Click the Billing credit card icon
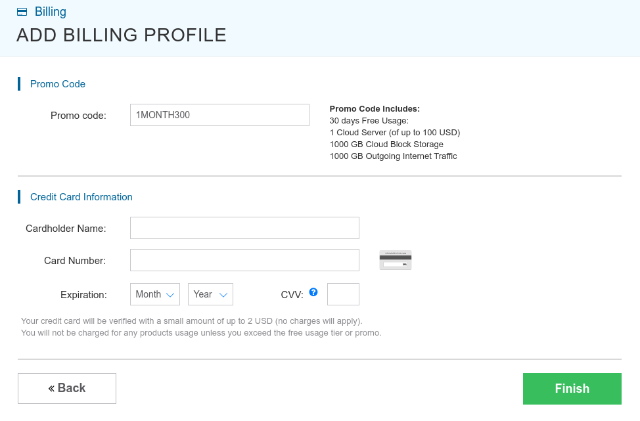 (x=22, y=12)
